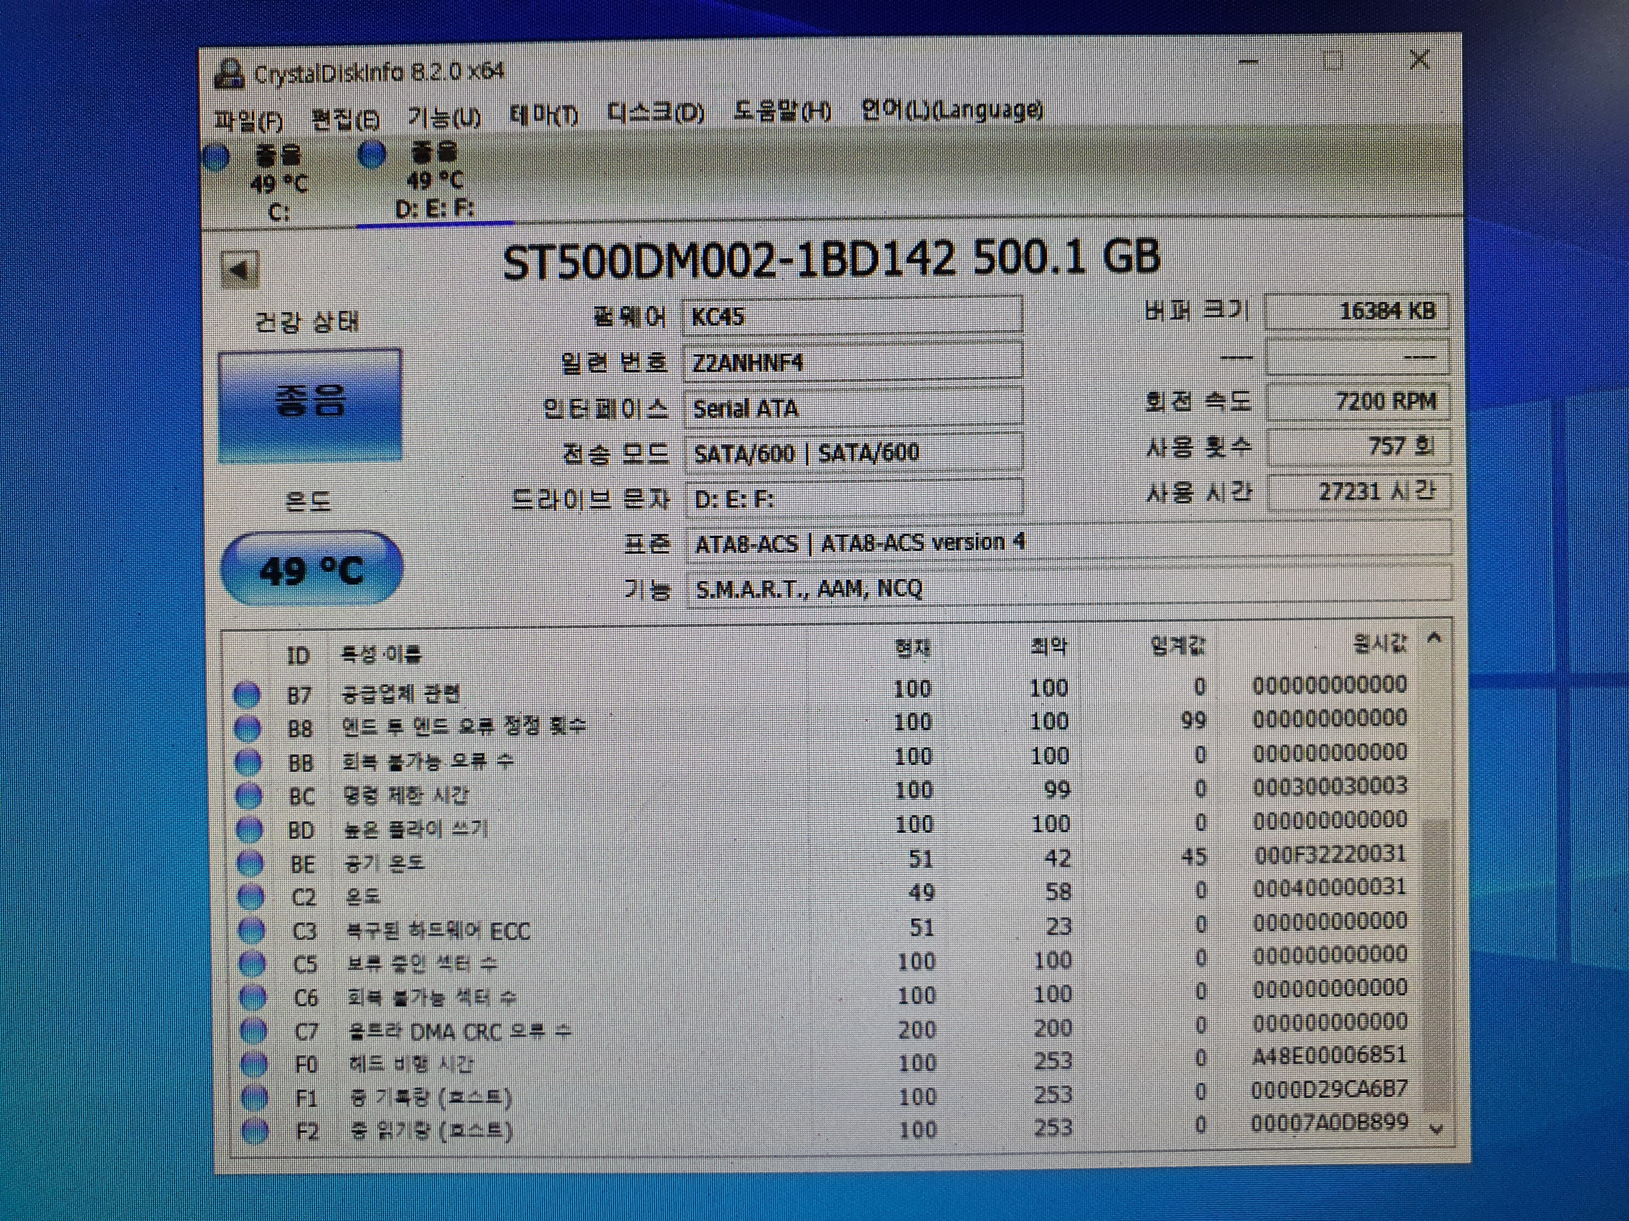The image size is (1629, 1221).
Task: Close the CrystalDiskInfo window
Action: coord(1419,59)
